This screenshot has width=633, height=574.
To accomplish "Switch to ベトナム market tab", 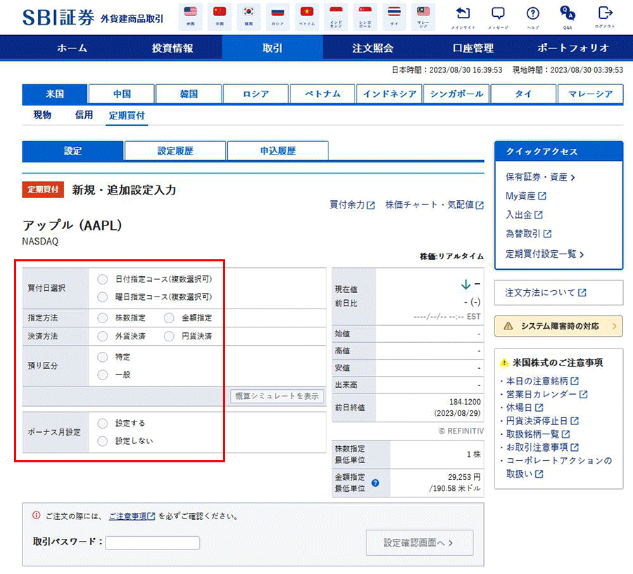I will pyautogui.click(x=323, y=94).
